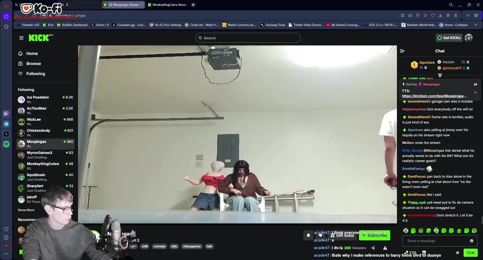
Task: Share the stream icon
Action: tap(373, 248)
